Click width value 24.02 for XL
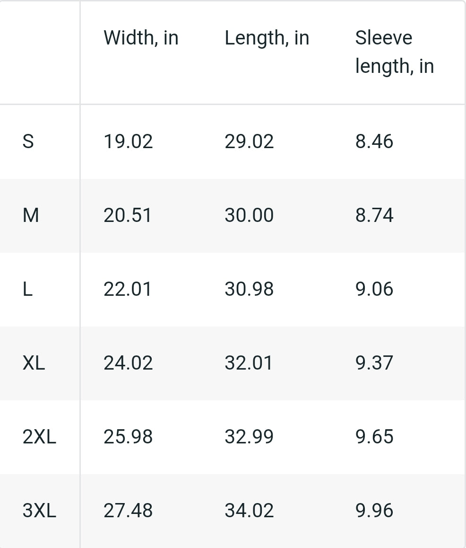This screenshot has height=548, width=466. tap(128, 363)
